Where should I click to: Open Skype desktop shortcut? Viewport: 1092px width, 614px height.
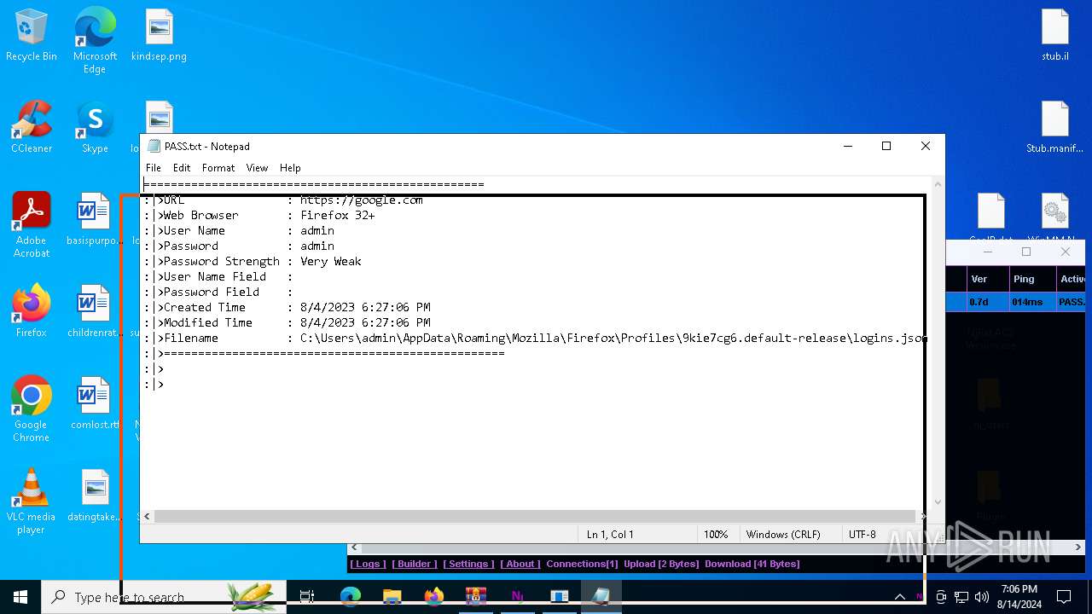95,128
